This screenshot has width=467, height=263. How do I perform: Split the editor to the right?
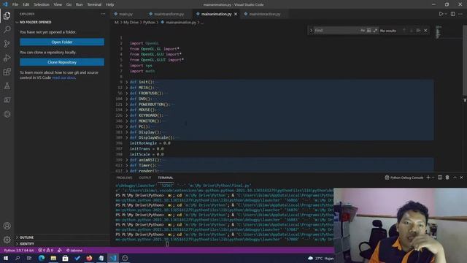click(452, 14)
